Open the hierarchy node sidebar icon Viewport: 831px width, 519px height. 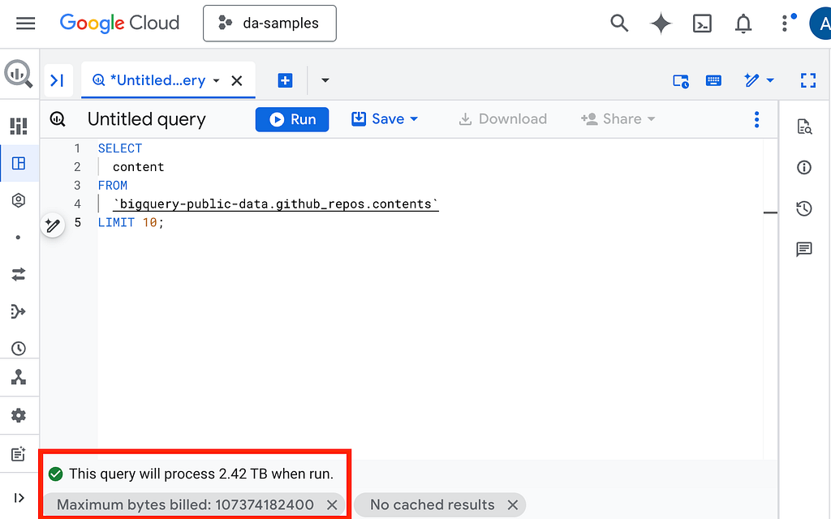tap(19, 377)
